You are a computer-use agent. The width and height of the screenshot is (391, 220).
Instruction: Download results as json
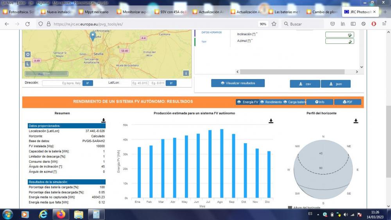(335, 84)
